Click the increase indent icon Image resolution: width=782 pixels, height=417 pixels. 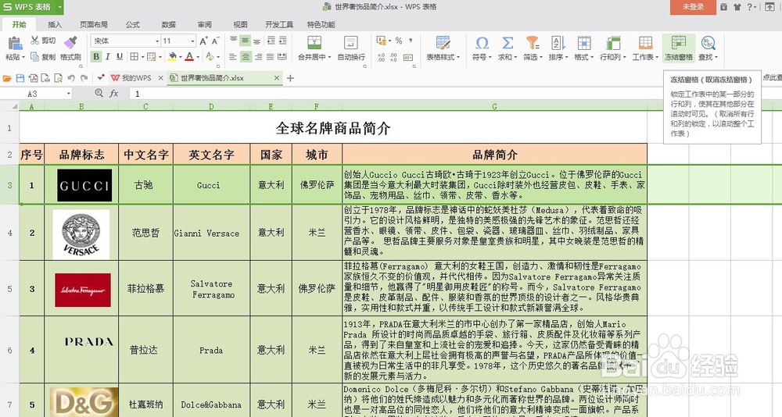point(283,41)
